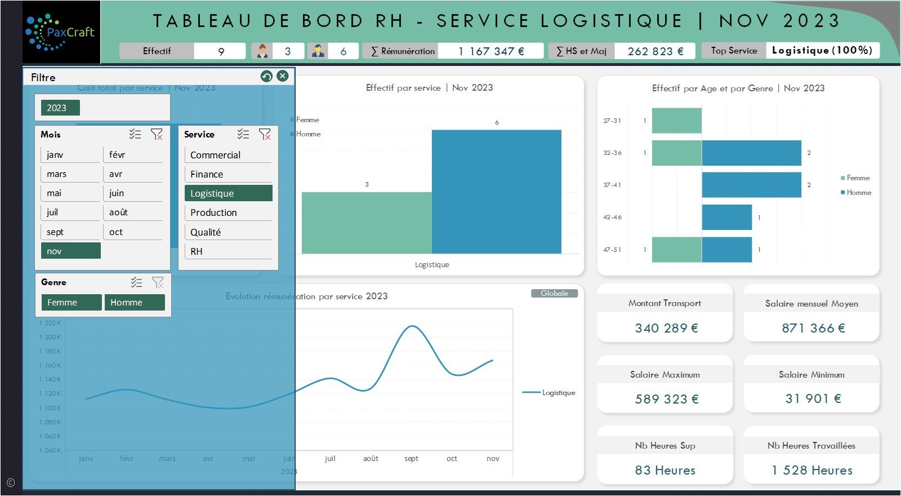
Task: Select oct month filter
Action: point(133,232)
